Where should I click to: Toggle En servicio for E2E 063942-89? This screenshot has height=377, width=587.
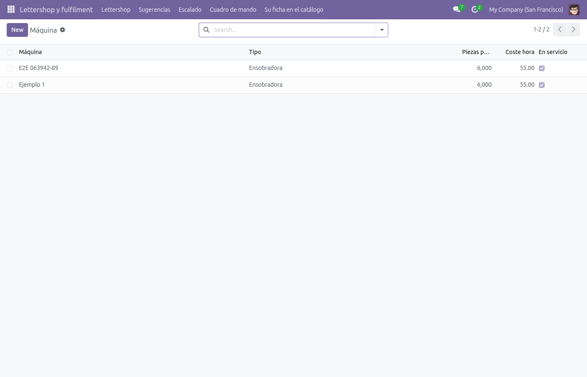point(542,68)
